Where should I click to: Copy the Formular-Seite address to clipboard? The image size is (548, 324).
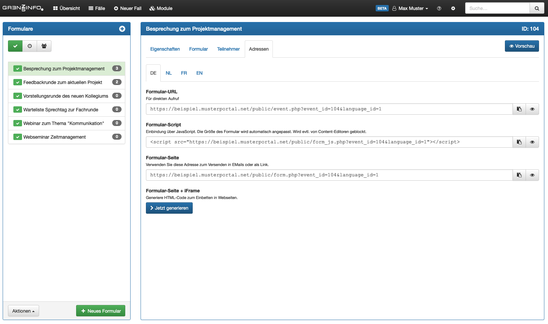pos(519,175)
